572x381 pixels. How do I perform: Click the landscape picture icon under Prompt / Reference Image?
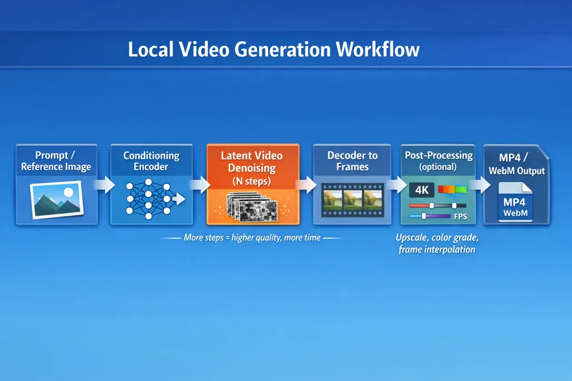click(x=56, y=200)
